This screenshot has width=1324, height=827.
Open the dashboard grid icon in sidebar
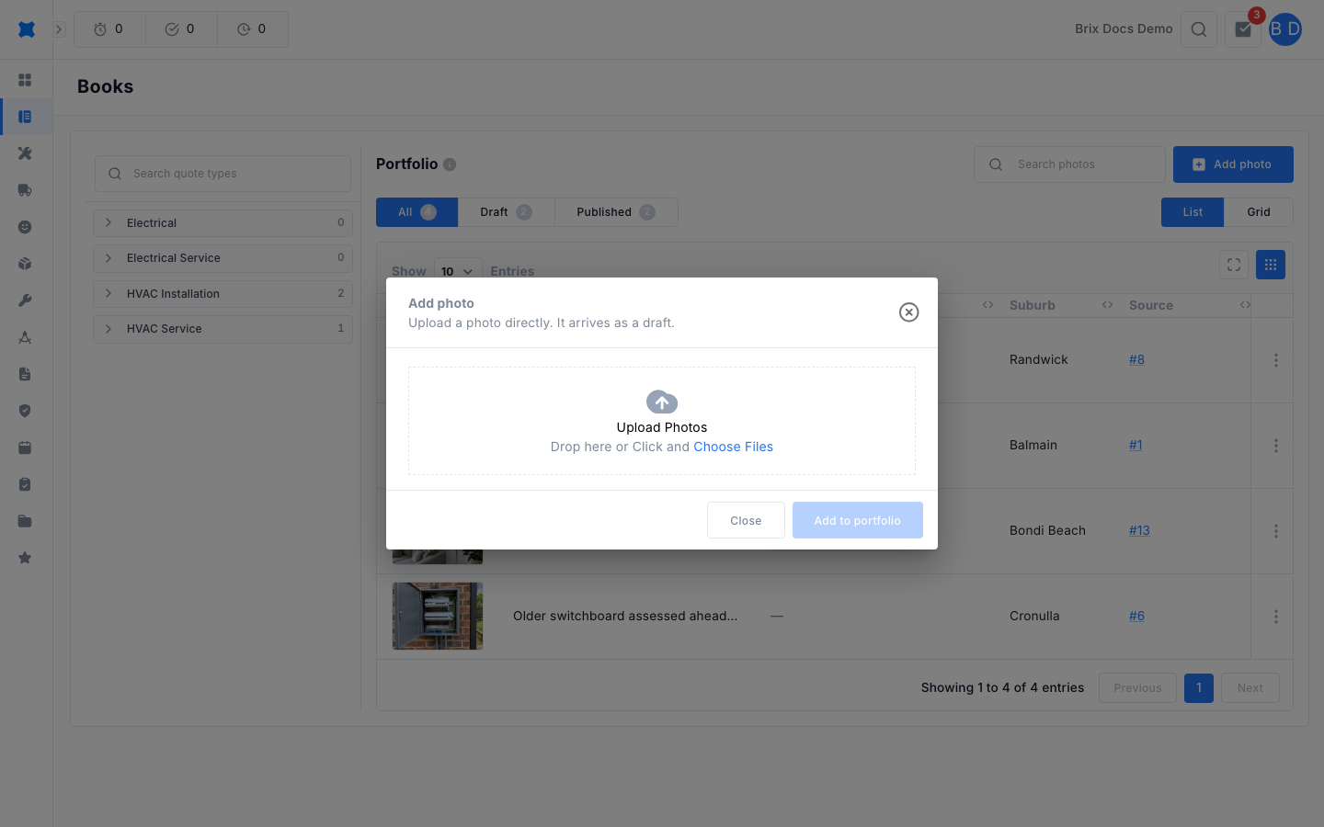point(25,80)
